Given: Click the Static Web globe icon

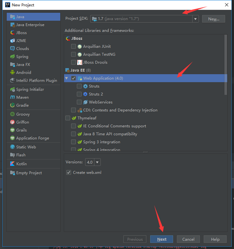Looking at the screenshot, I should pos(12,147).
